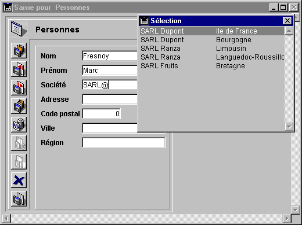This screenshot has width=302, height=225.
Task: Click the Personnes heading text
Action: [x=57, y=29]
